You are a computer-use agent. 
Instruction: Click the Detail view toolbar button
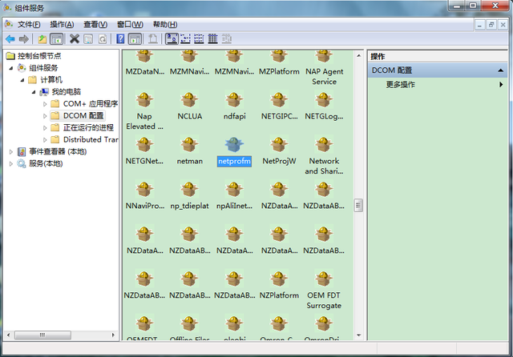coord(212,39)
